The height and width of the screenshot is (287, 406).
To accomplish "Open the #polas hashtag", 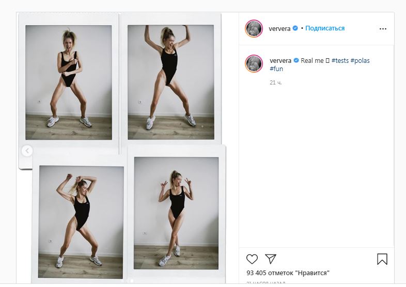I will point(360,61).
